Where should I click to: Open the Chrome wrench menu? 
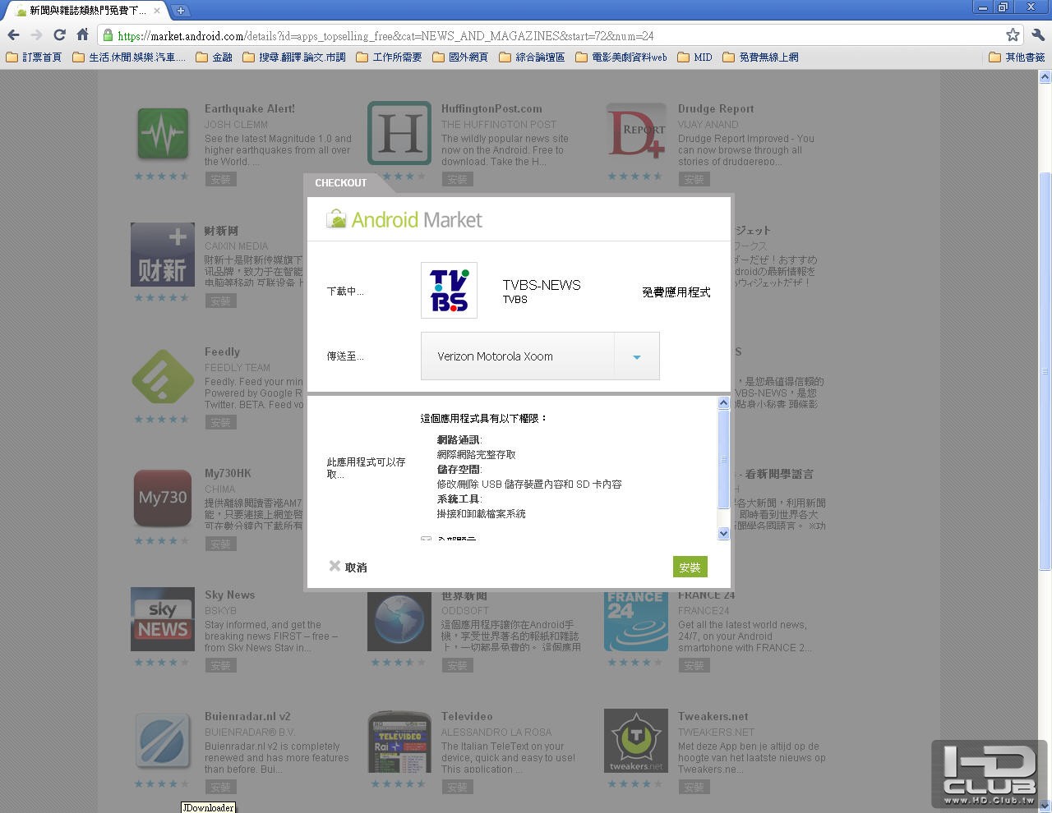(x=1037, y=34)
